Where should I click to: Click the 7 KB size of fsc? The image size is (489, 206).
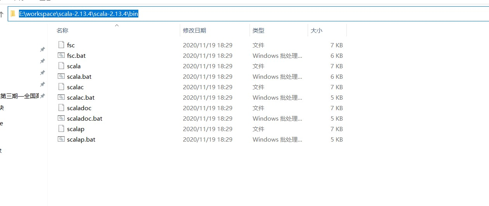point(337,45)
